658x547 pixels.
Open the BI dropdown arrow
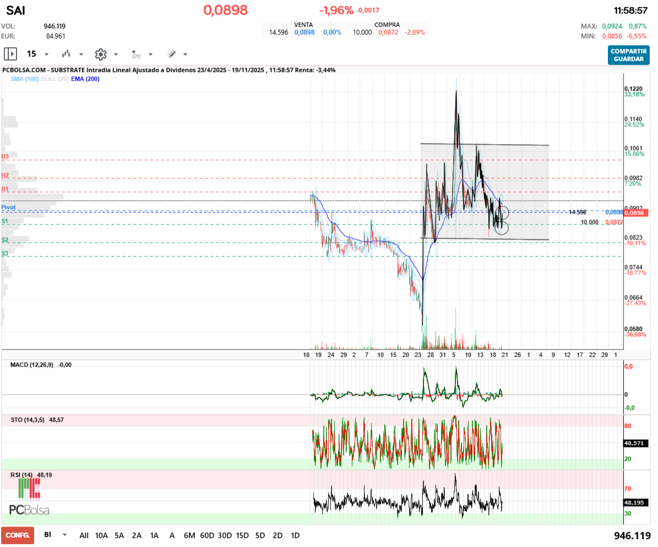(65, 535)
